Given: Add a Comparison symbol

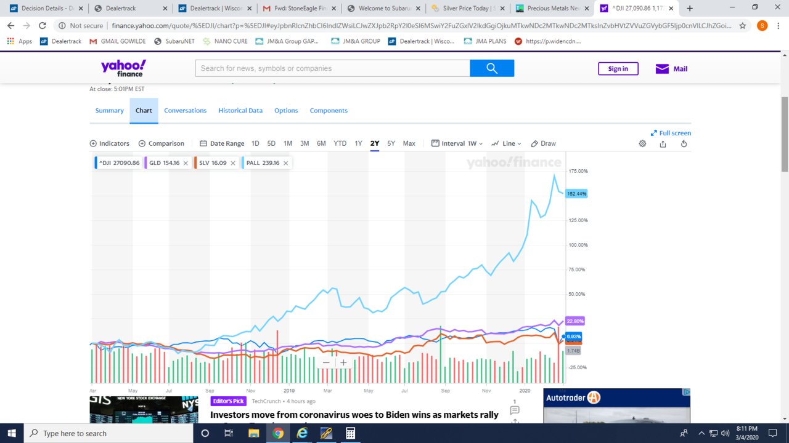Looking at the screenshot, I should pos(161,143).
